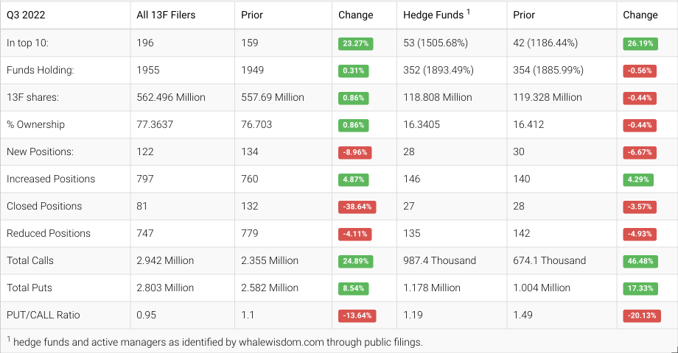Select the 46.48% Total Calls change badge
The width and height of the screenshot is (678, 353).
pyautogui.click(x=639, y=261)
